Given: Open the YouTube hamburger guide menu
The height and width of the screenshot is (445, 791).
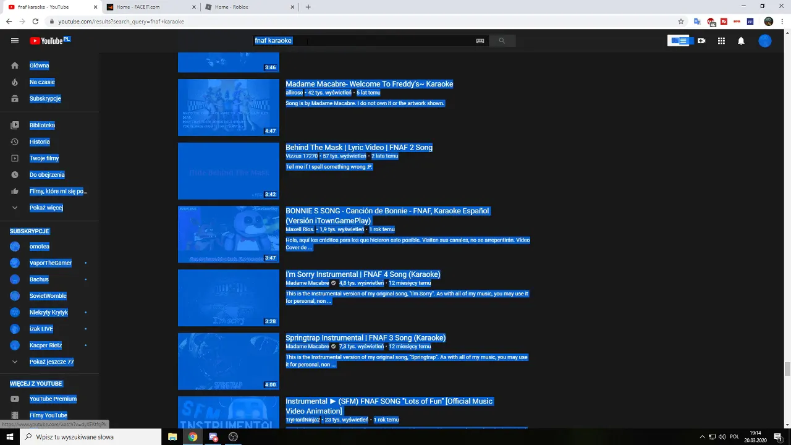Looking at the screenshot, I should [15, 41].
